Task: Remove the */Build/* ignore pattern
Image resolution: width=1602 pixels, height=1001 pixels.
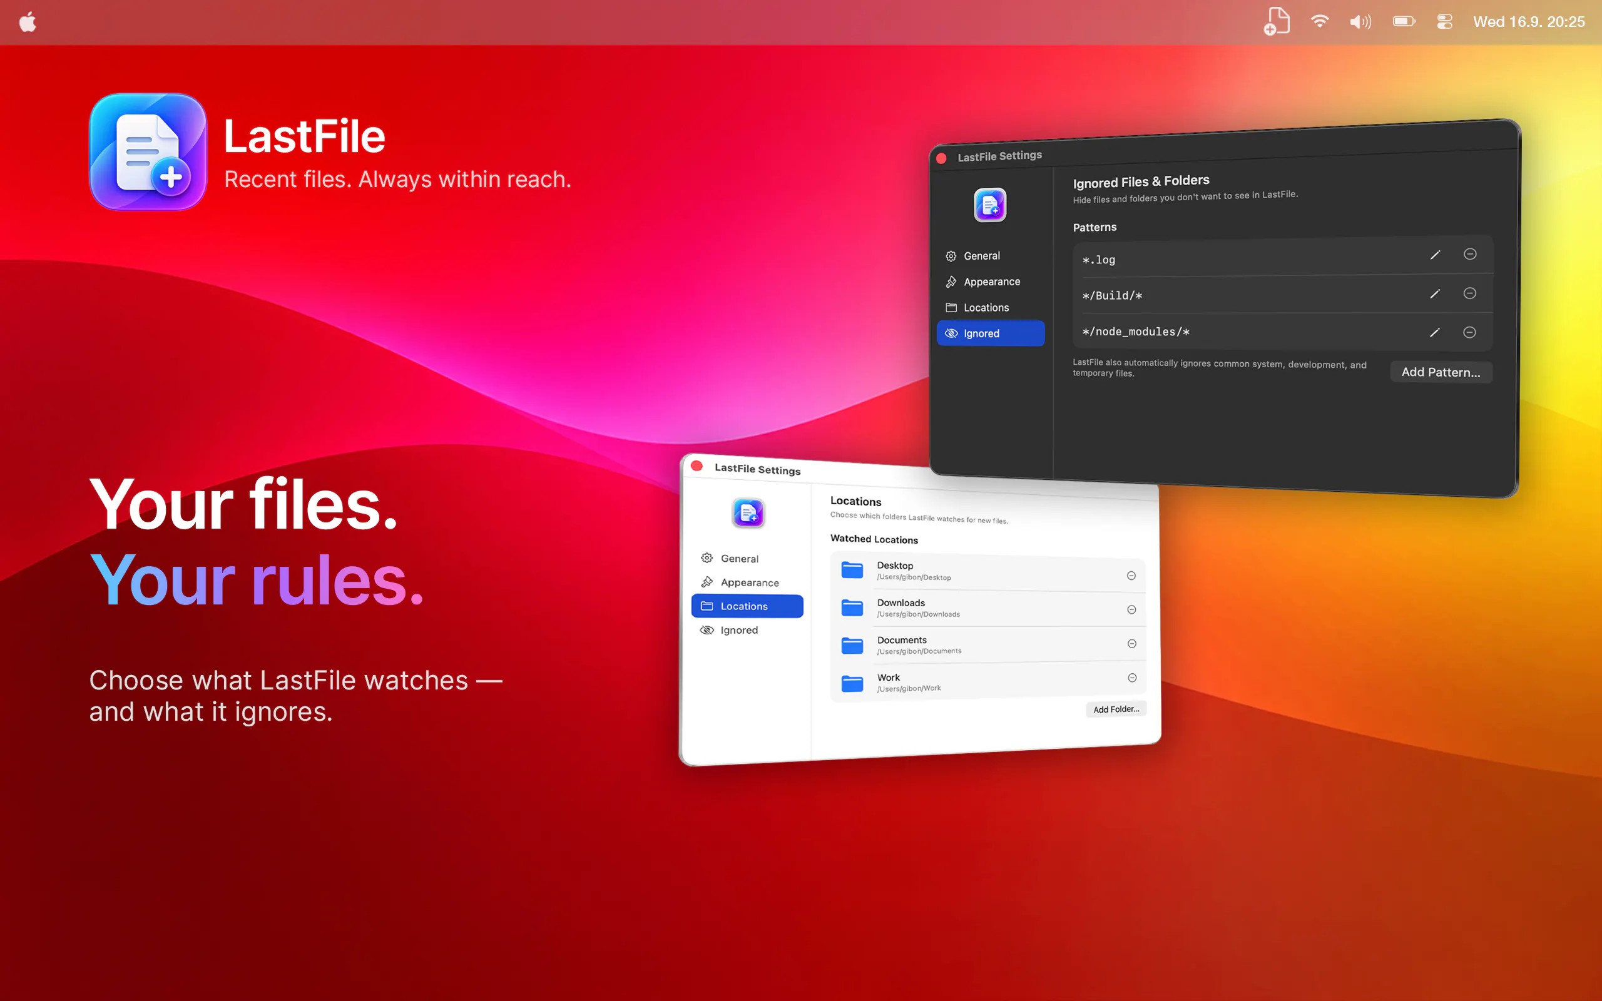Action: point(1469,293)
